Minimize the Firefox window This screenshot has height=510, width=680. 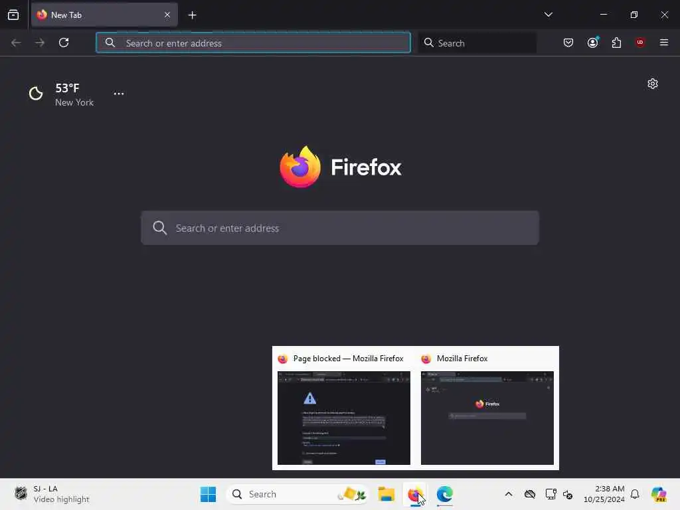click(x=603, y=15)
